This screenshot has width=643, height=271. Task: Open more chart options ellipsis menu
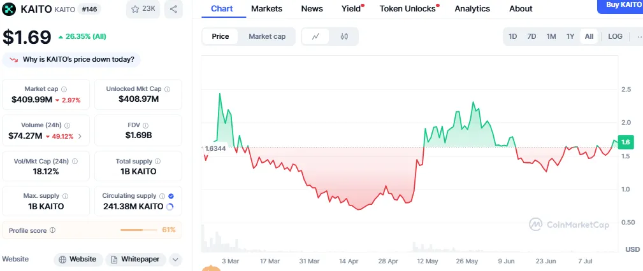coord(639,36)
